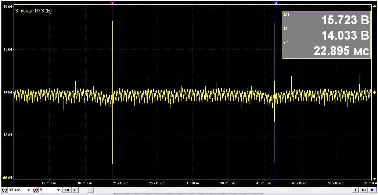Click the 11.710 мс time axis label
Viewport: 378px width, 195px height.
(x=50, y=183)
